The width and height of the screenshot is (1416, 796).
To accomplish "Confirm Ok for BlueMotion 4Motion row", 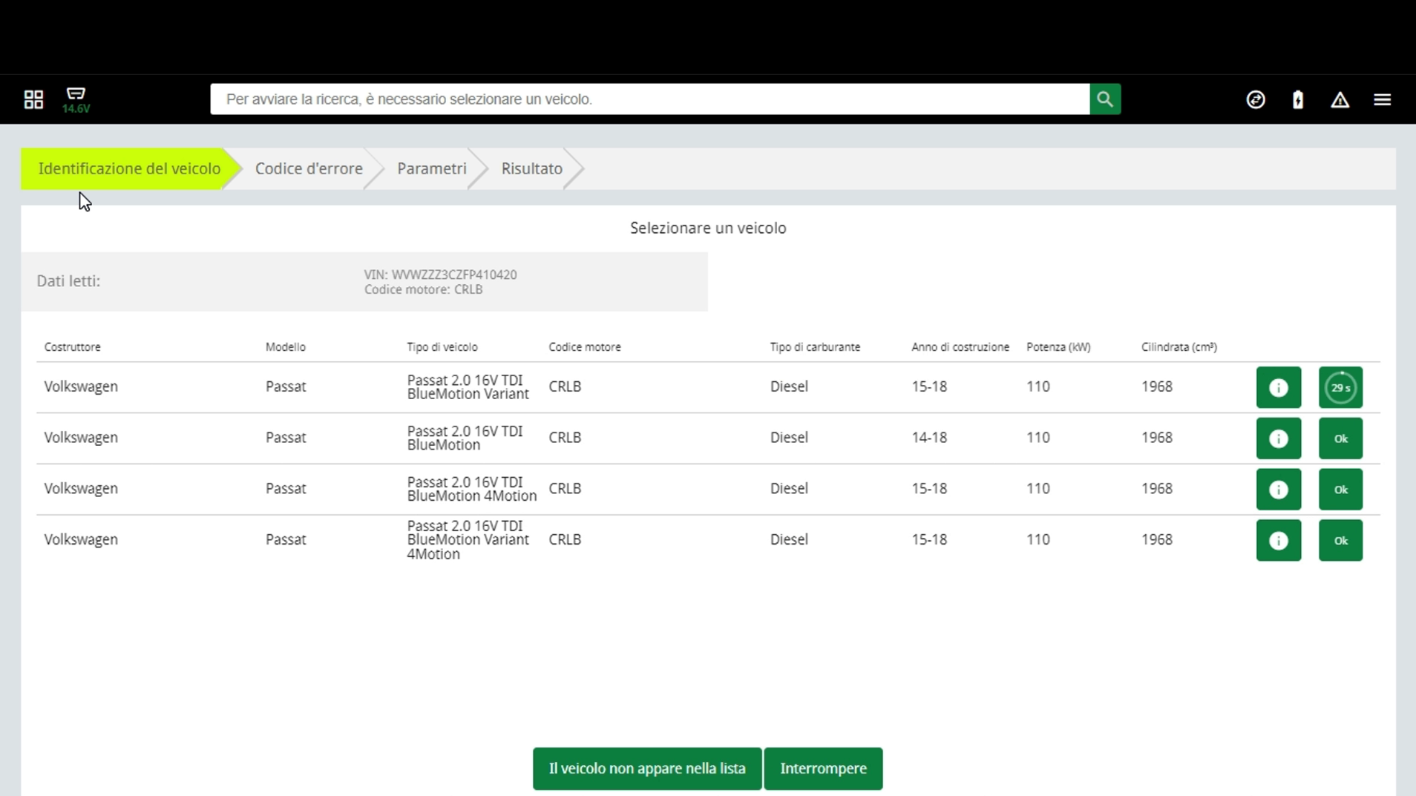I will pyautogui.click(x=1340, y=490).
